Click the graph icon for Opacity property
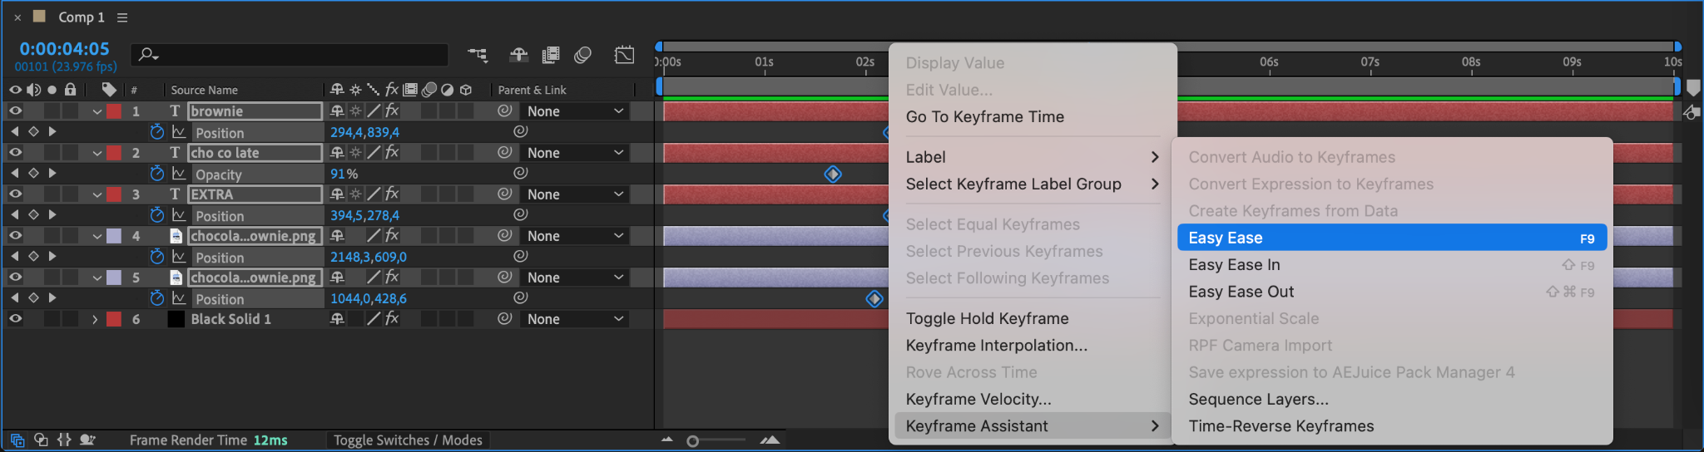The image size is (1704, 452). coord(179,174)
